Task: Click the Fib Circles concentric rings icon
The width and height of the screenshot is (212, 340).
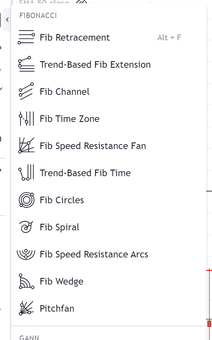Action: coord(26,200)
